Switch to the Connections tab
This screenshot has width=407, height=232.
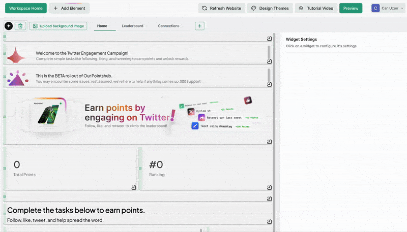click(168, 26)
